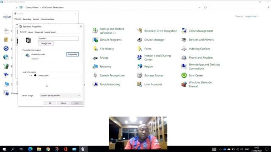271x152 pixels.
Task: Click Cancel in Speakers Properties
Action: coord(63,103)
